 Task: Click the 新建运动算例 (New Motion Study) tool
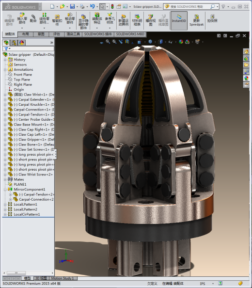tap(124, 20)
